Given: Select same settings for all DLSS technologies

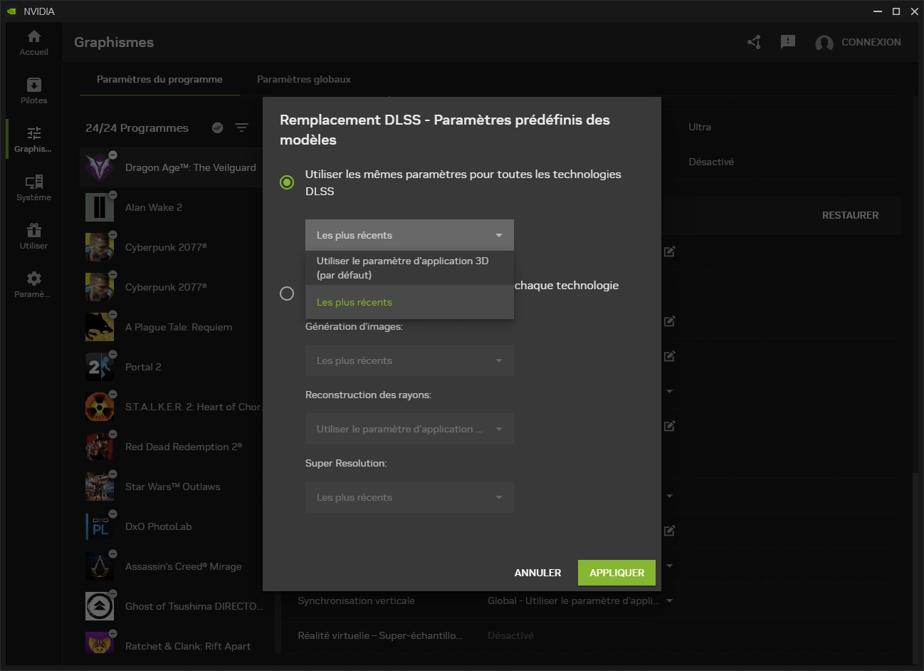Looking at the screenshot, I should 287,182.
